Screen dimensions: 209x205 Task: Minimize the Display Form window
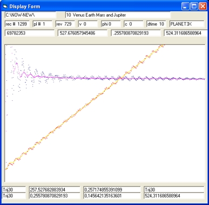click(185, 6)
